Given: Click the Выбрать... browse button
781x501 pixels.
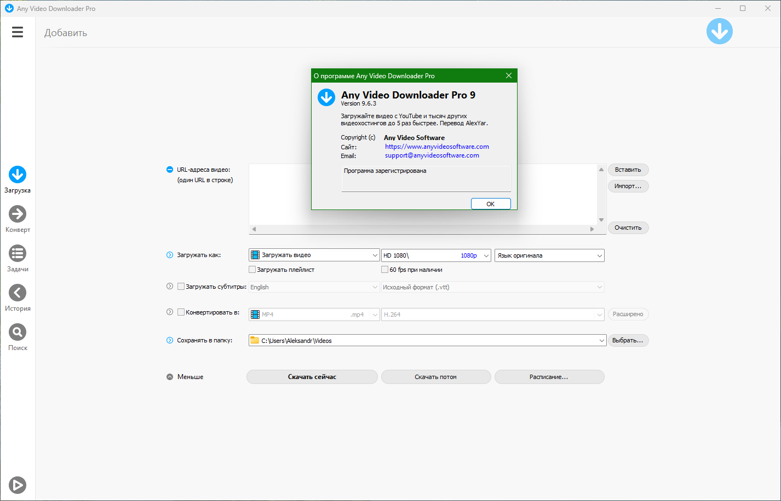Looking at the screenshot, I should click(x=628, y=340).
